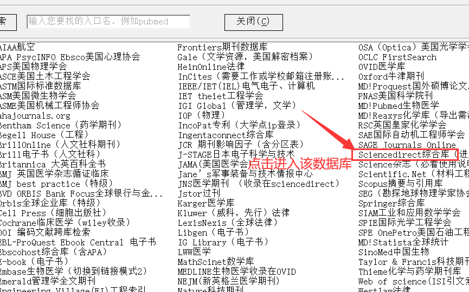469x292 pixels.
Task: Select SinoMed中国生物
Action: (394, 252)
